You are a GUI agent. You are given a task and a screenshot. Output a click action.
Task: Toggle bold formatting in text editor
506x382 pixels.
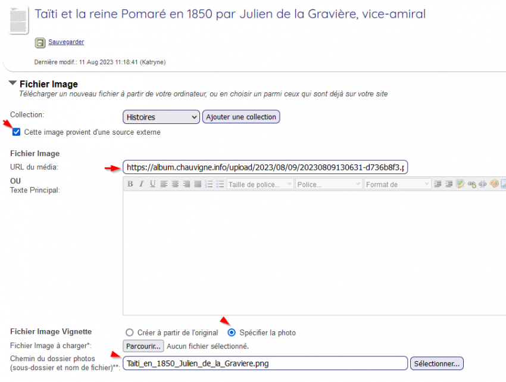pyautogui.click(x=130, y=185)
